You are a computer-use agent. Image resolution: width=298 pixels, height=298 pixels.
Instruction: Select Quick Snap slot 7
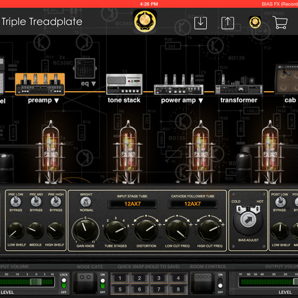[x=159, y=289]
